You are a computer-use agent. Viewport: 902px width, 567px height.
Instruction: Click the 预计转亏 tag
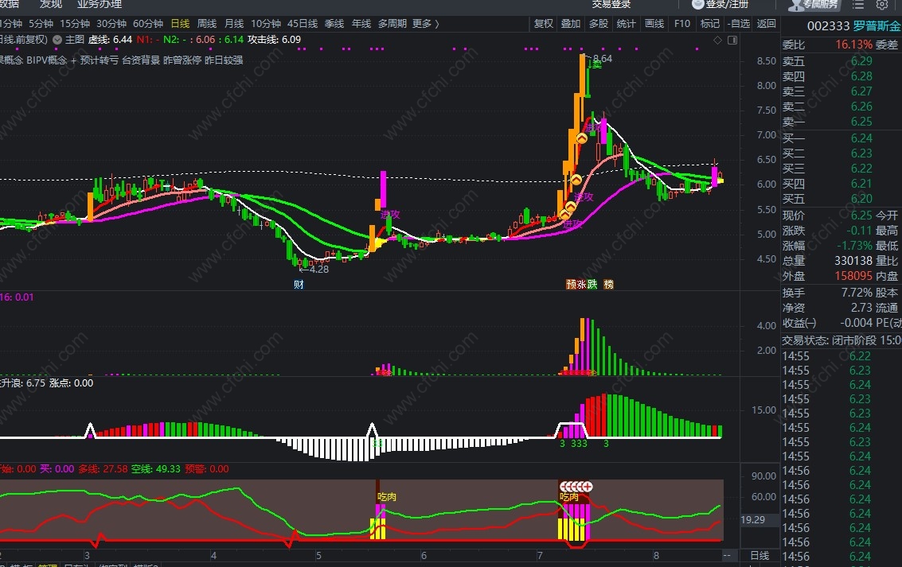pyautogui.click(x=99, y=60)
